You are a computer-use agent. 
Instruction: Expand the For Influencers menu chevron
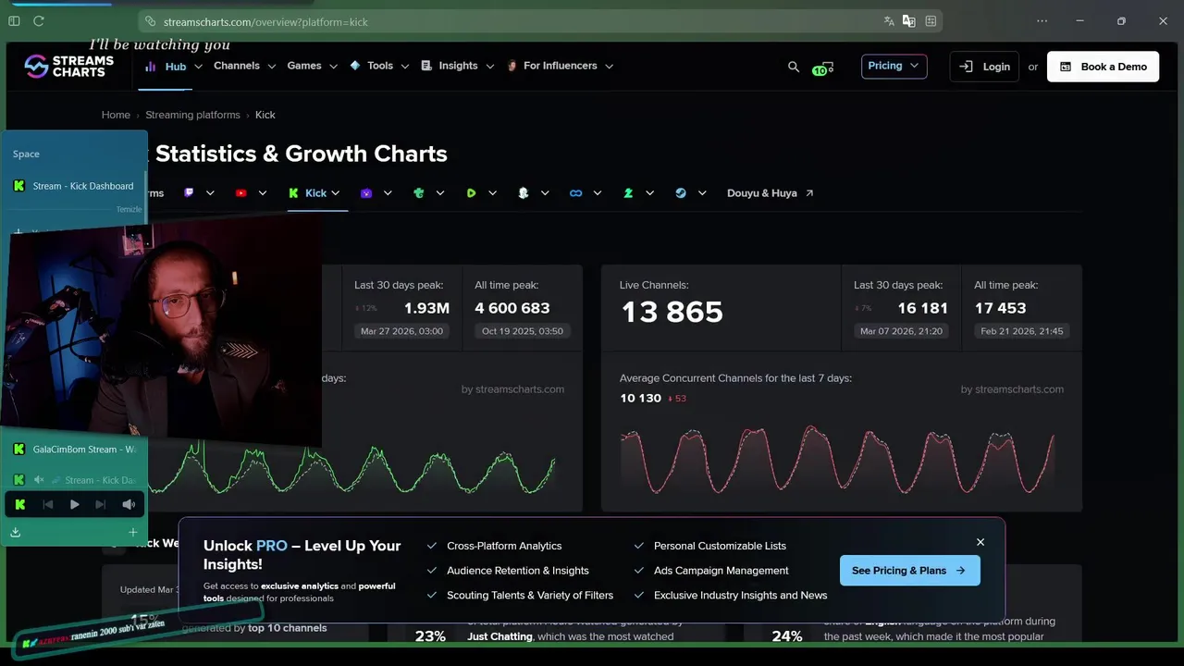[x=609, y=67]
